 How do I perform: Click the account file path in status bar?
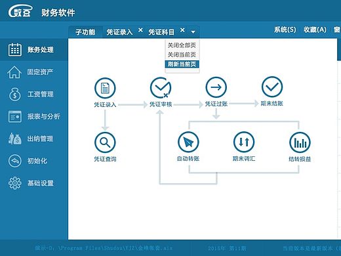coord(104,248)
